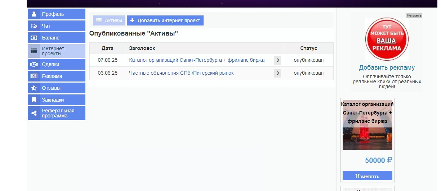Open the Частные объявления СПб listing link

click(x=181, y=73)
